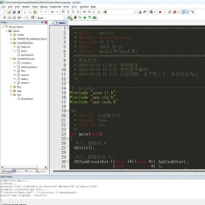Open Manage Run-Time Environment green diamond
The image size is (205, 205).
click(x=85, y=18)
